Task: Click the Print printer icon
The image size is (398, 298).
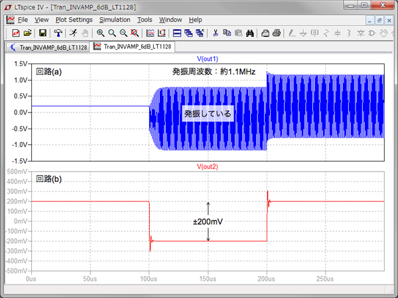Action: 277,32
